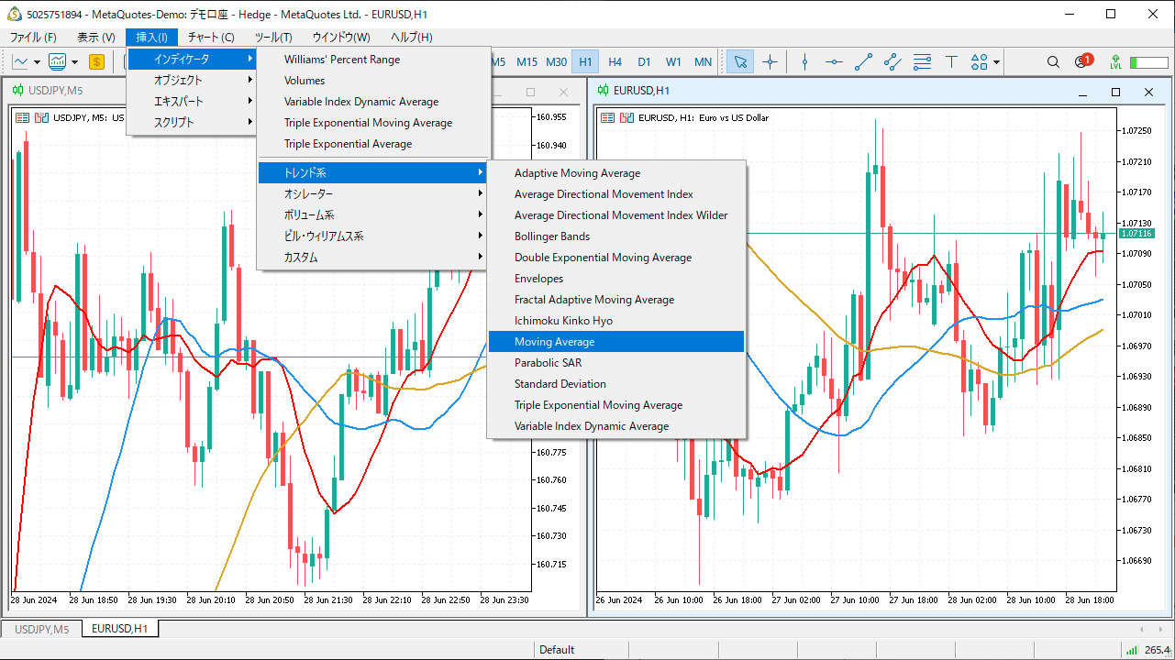
Task: Click the Default profile in status bar
Action: pos(557,649)
